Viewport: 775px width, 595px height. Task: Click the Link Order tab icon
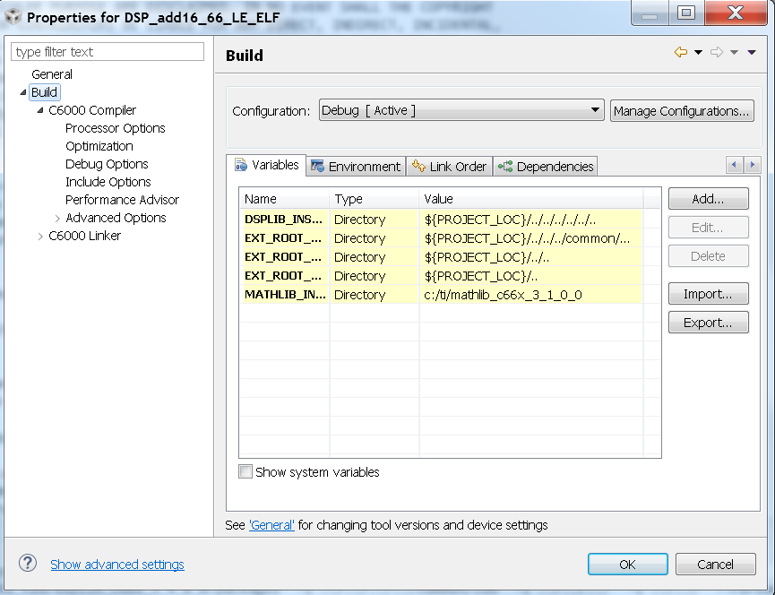click(x=418, y=166)
